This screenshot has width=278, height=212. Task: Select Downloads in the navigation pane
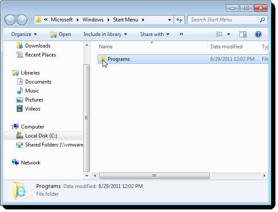pos(38,46)
